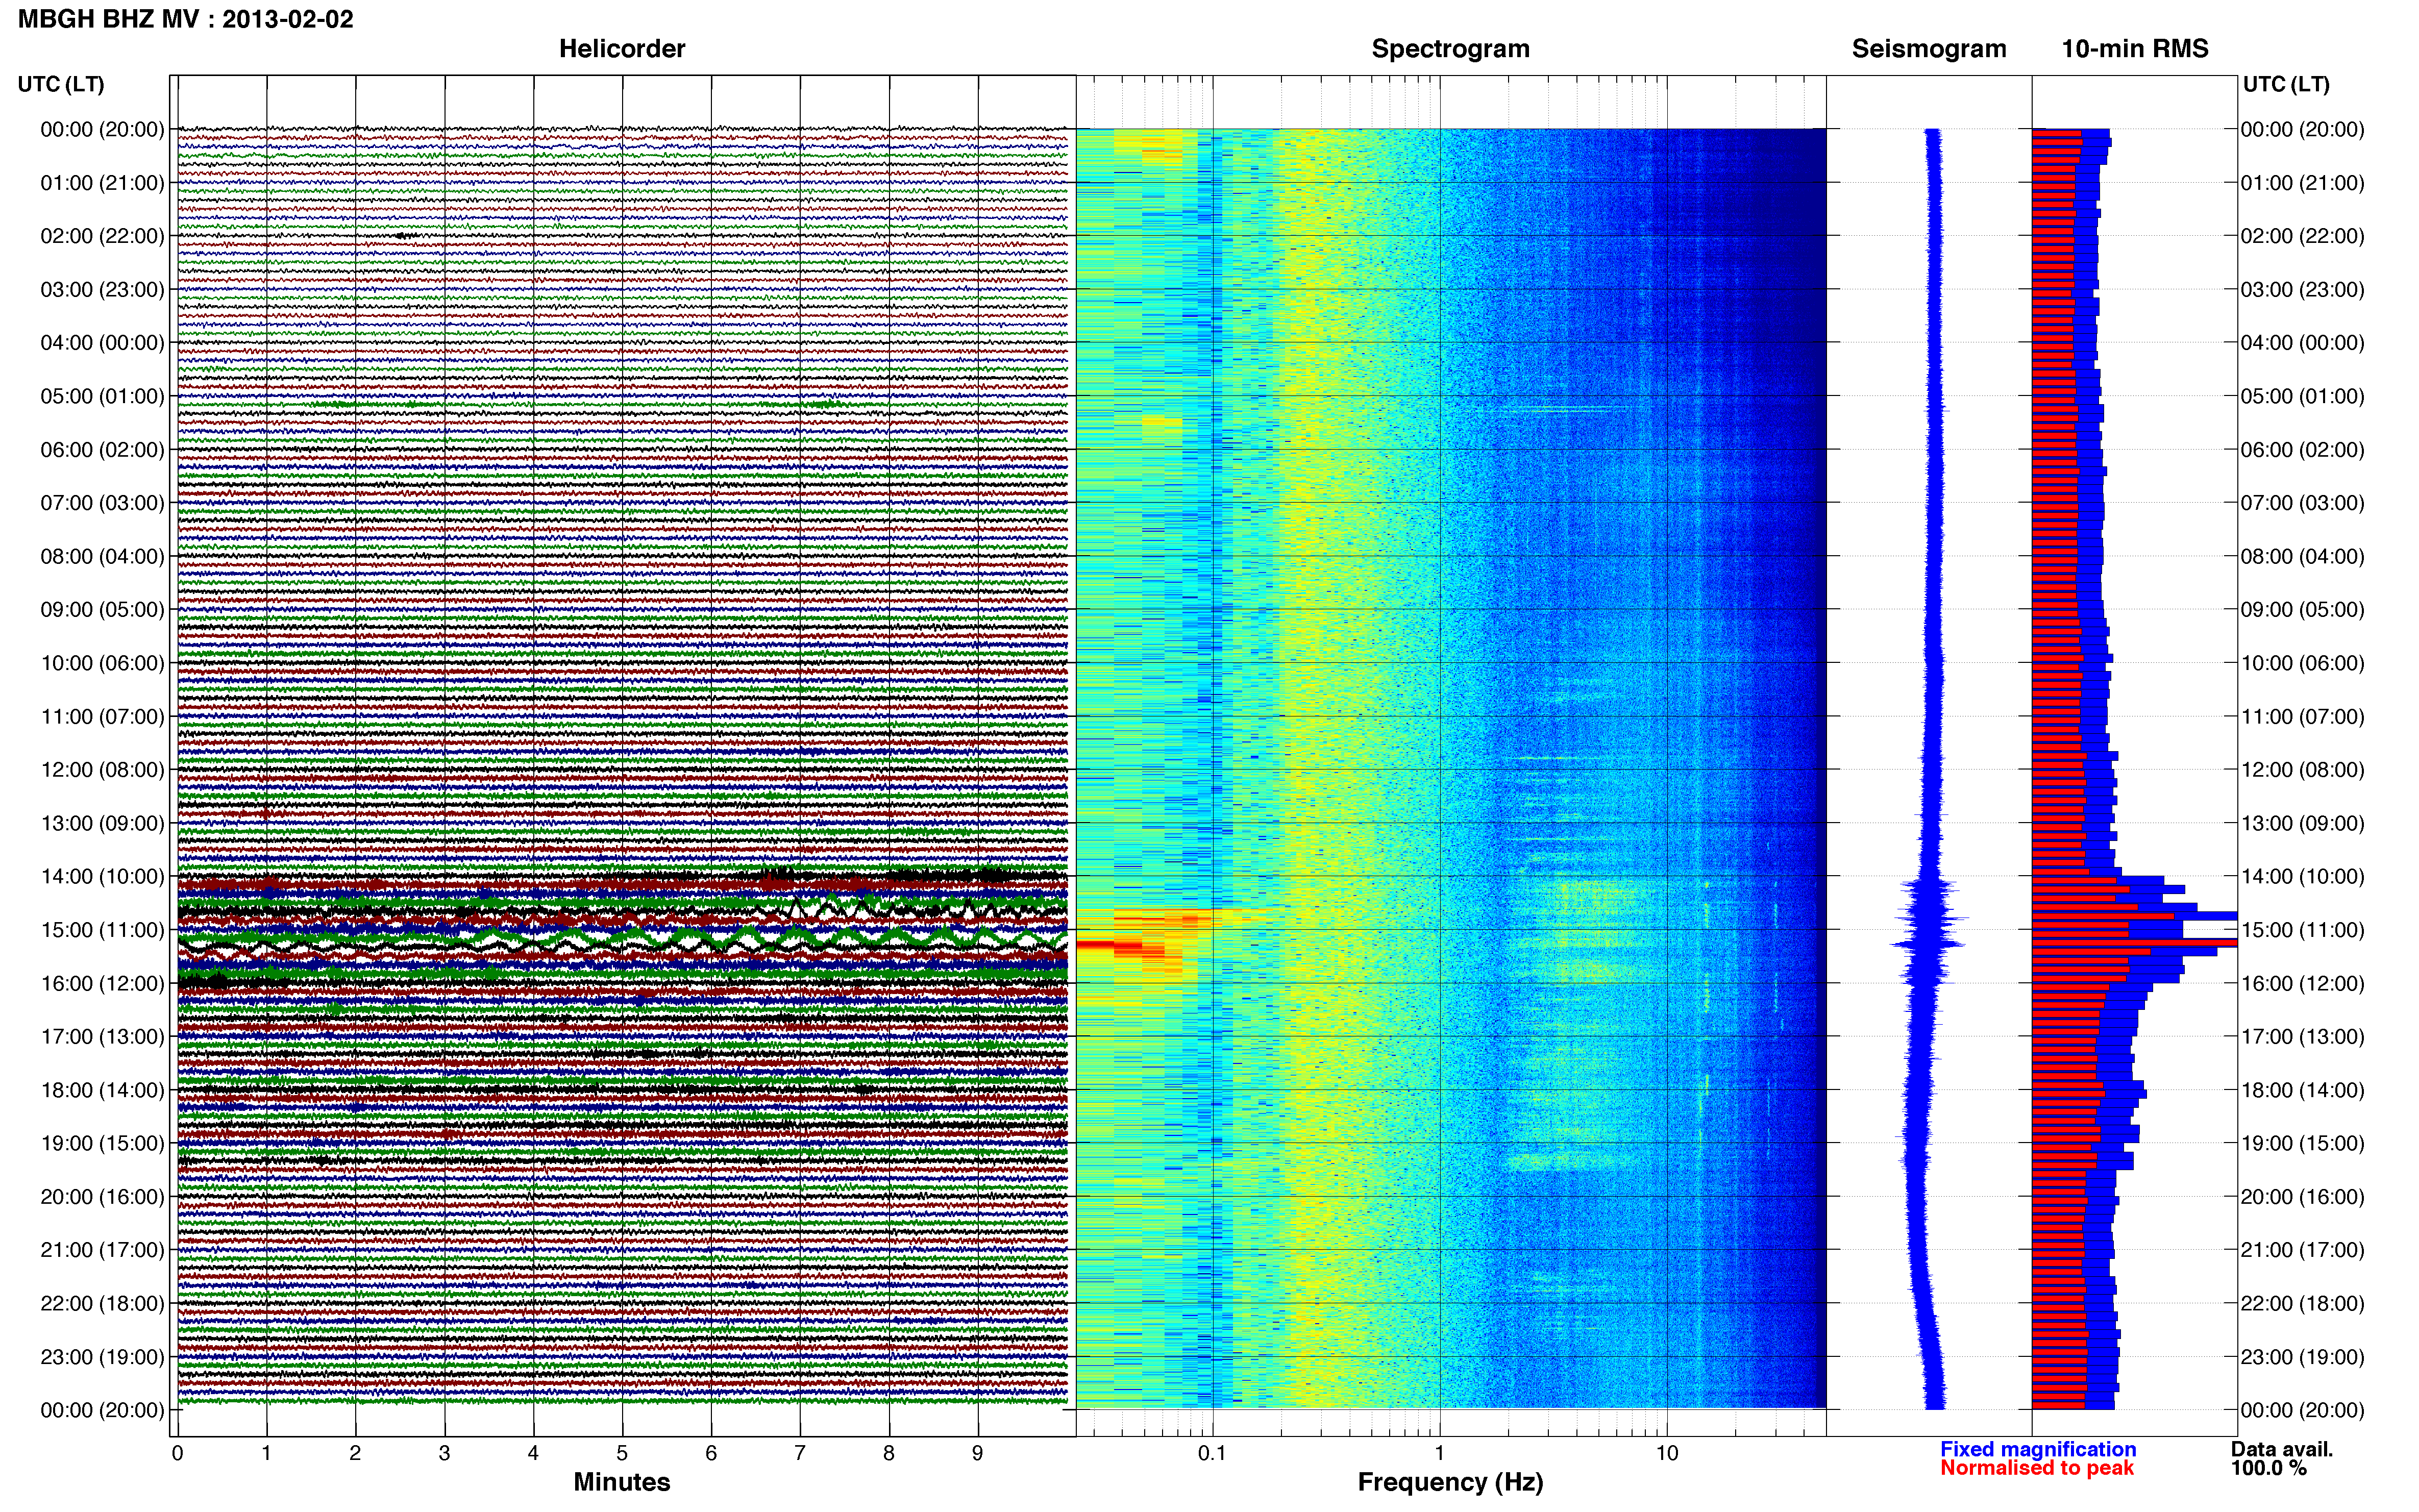
Task: Click the 'Minutes' axis title
Action: click(621, 1482)
